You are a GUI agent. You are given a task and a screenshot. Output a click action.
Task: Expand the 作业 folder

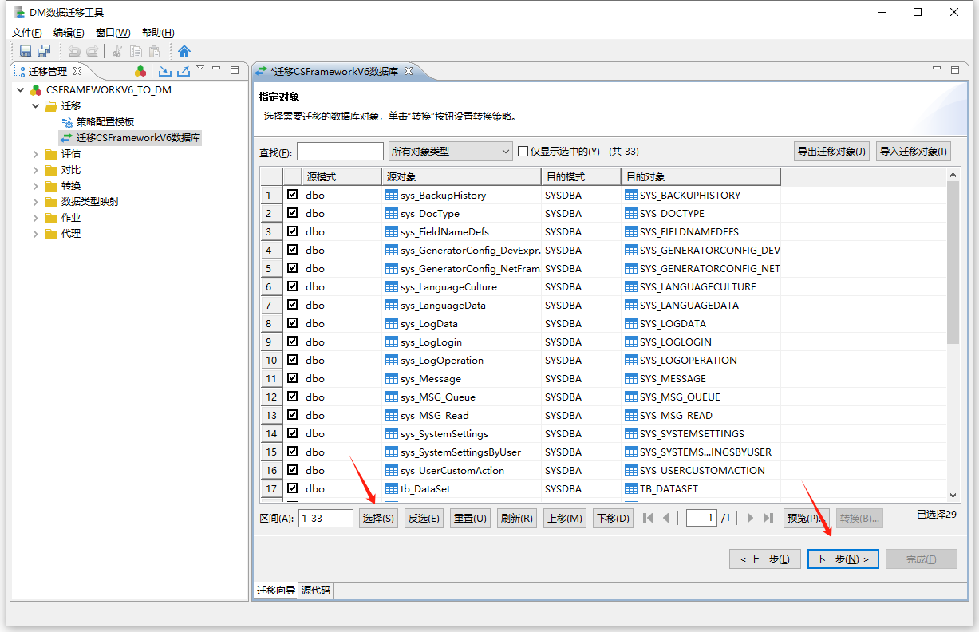36,217
